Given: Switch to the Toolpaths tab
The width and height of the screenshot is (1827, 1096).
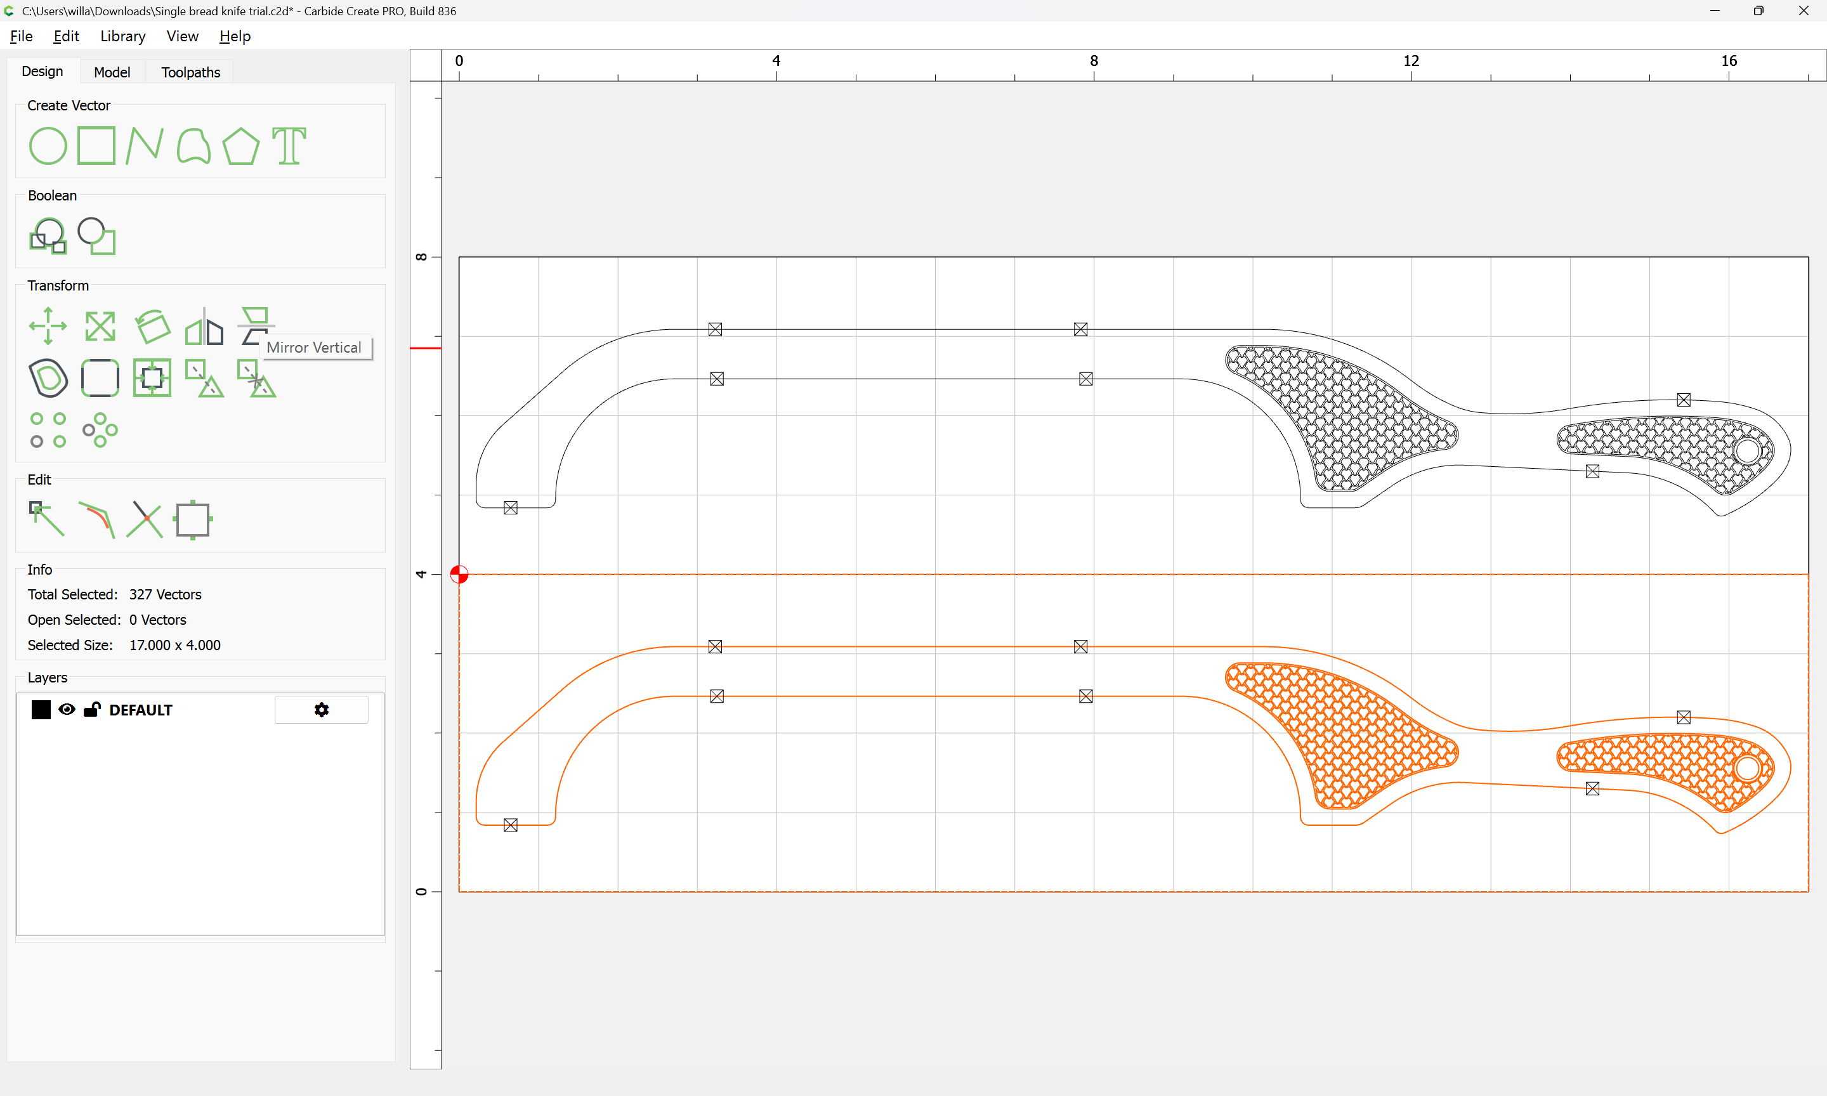Looking at the screenshot, I should tap(190, 72).
